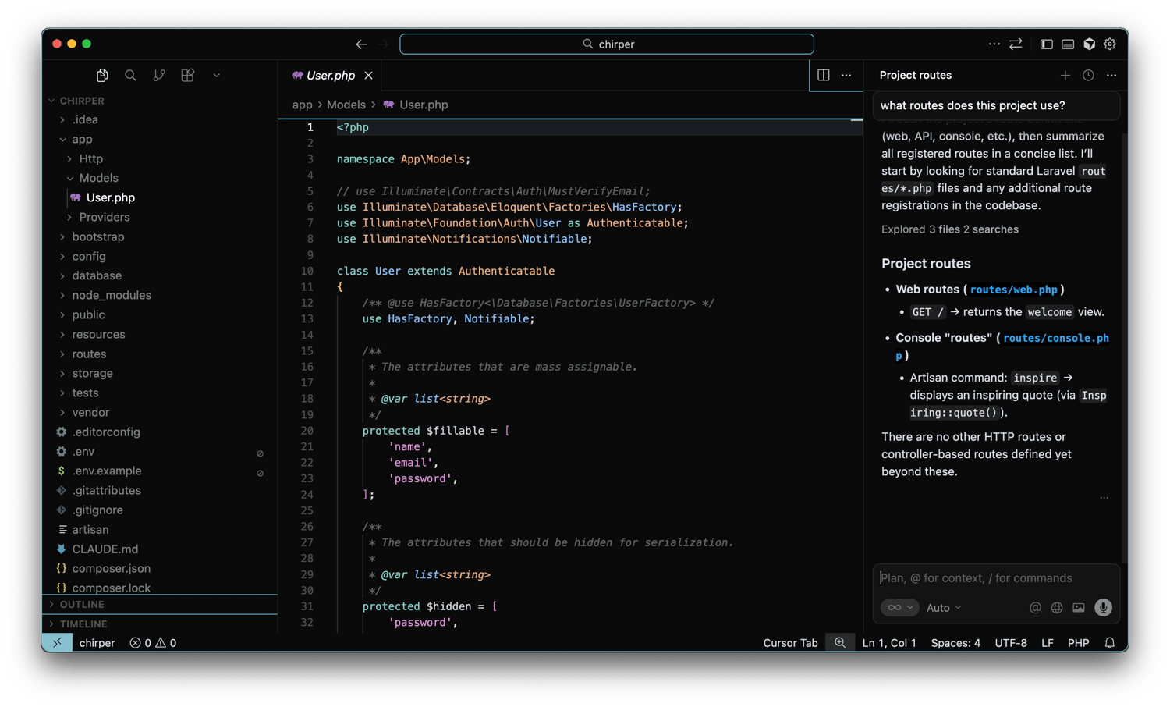The height and width of the screenshot is (707, 1170).
Task: Start voice input with microphone button
Action: (1103, 608)
